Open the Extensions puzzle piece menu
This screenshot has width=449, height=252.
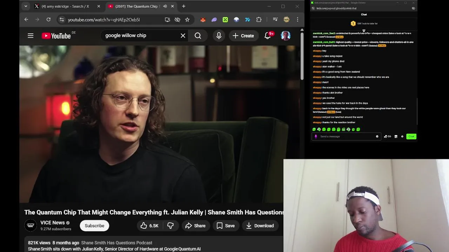point(259,20)
